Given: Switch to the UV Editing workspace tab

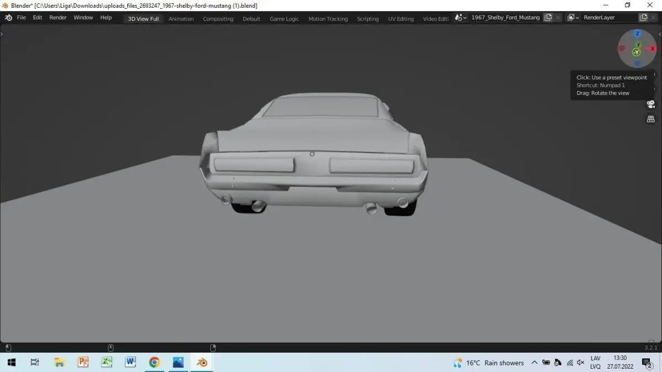Looking at the screenshot, I should (x=401, y=19).
